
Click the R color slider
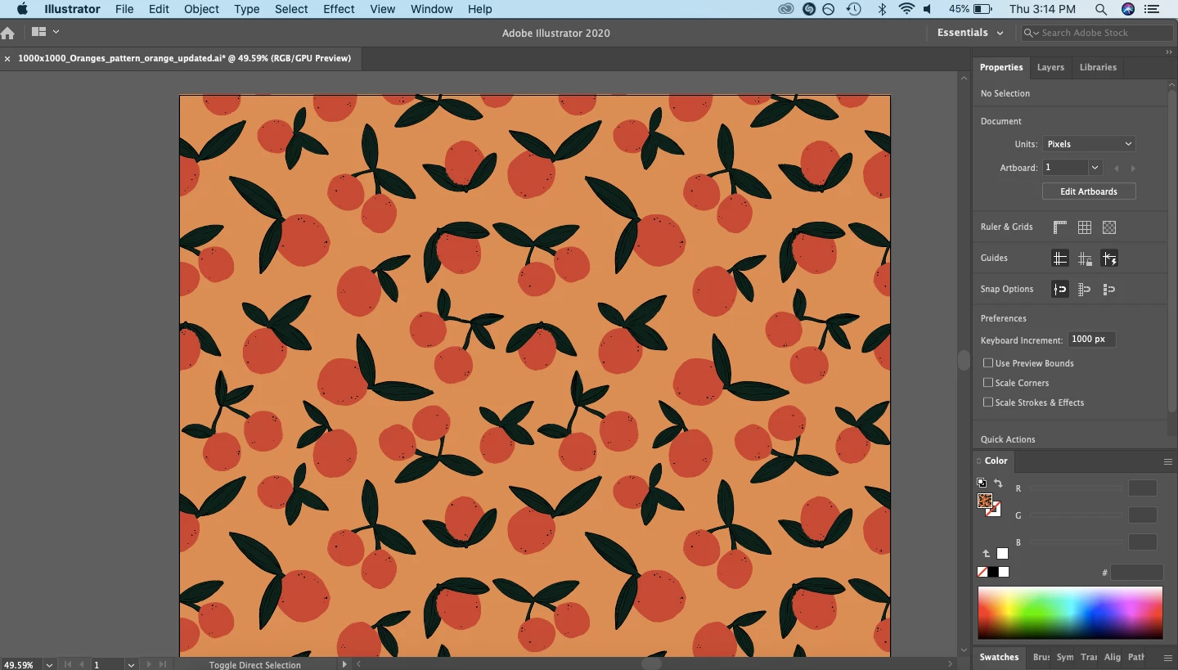1077,488
